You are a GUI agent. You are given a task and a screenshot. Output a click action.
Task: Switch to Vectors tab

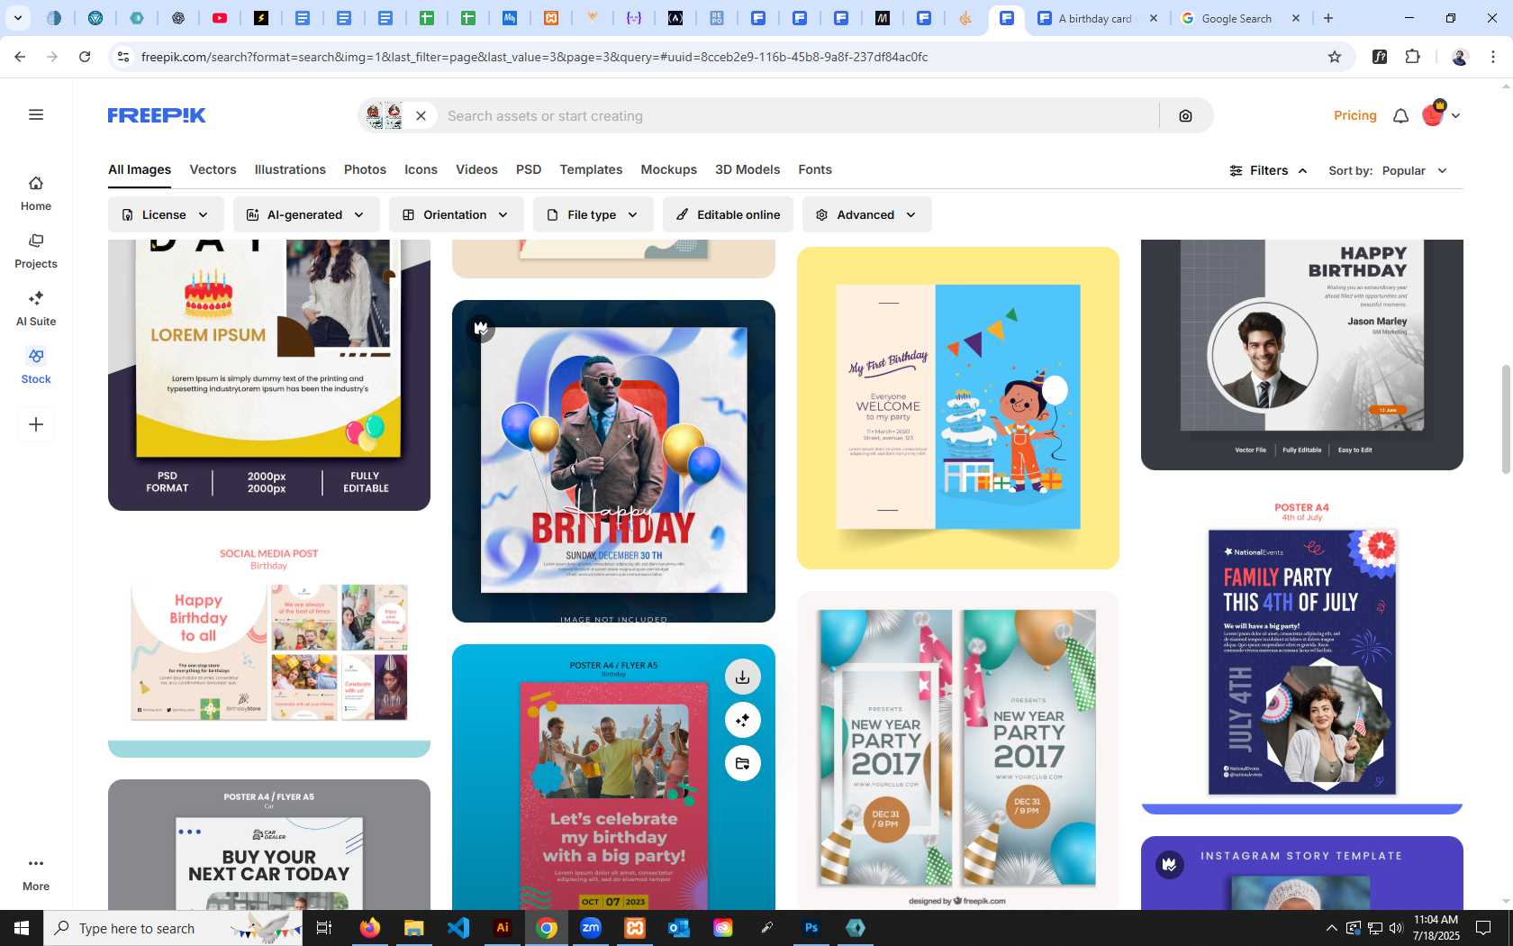click(x=213, y=169)
